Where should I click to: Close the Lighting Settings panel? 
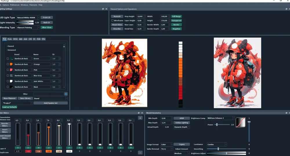pyautogui.click(x=106, y=9)
